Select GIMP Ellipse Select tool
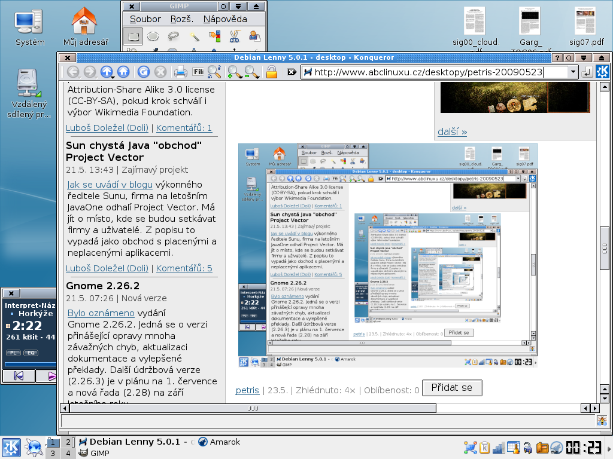613x459 pixels. click(x=153, y=36)
